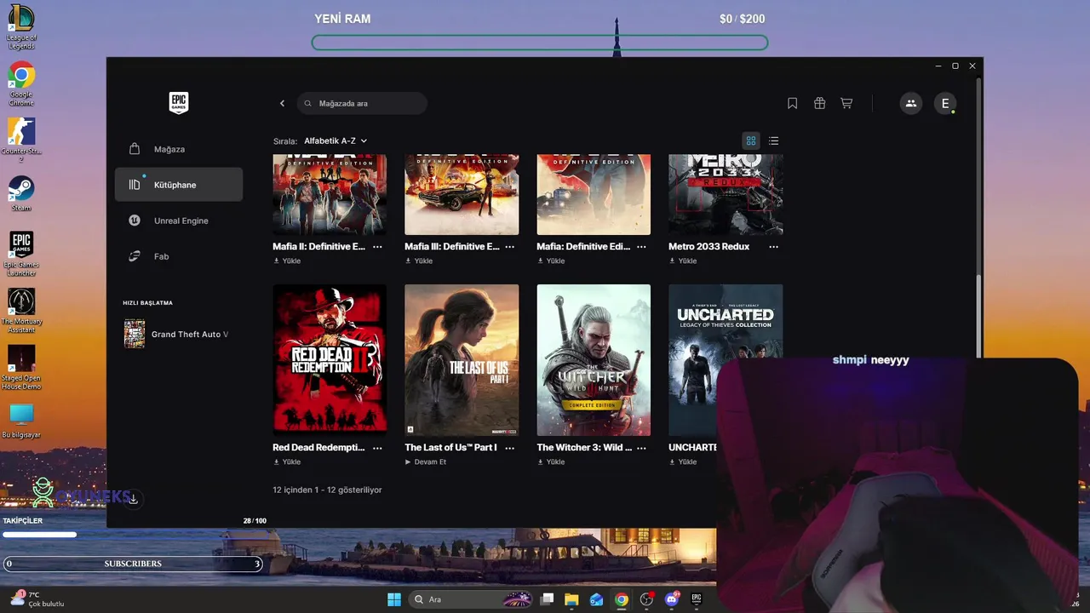
Task: Open Steam desktop shortcut
Action: [x=21, y=193]
